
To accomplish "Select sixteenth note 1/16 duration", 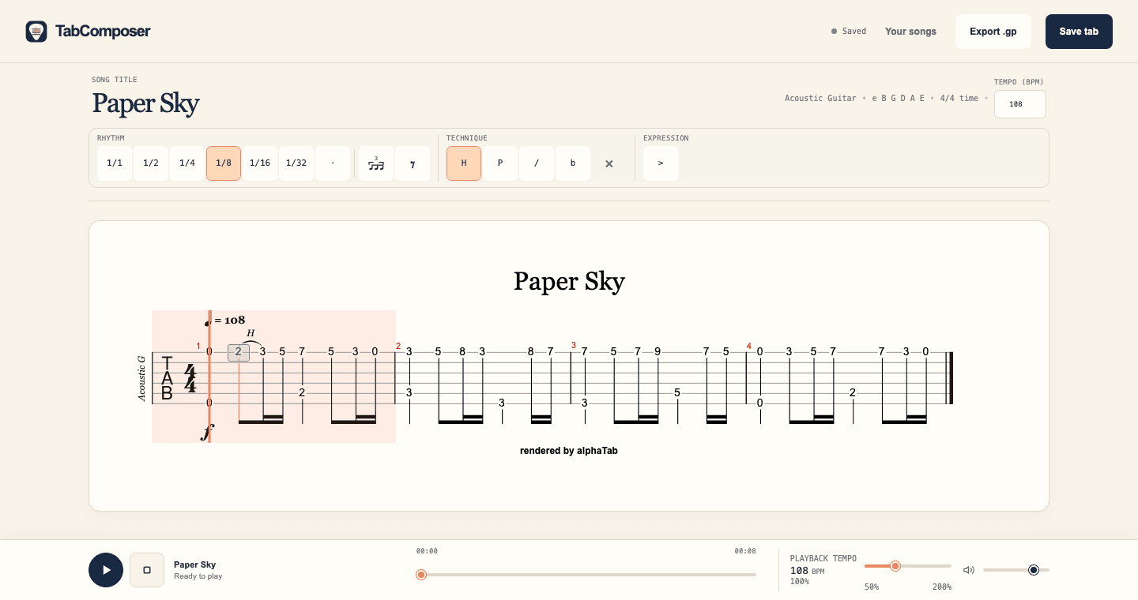I will (260, 163).
